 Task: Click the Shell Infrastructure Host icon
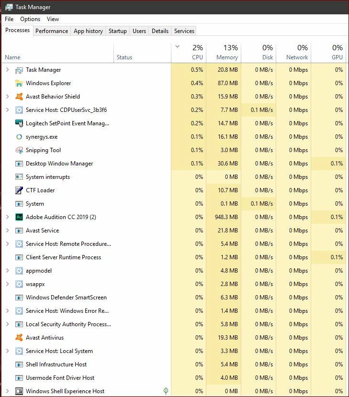19,364
